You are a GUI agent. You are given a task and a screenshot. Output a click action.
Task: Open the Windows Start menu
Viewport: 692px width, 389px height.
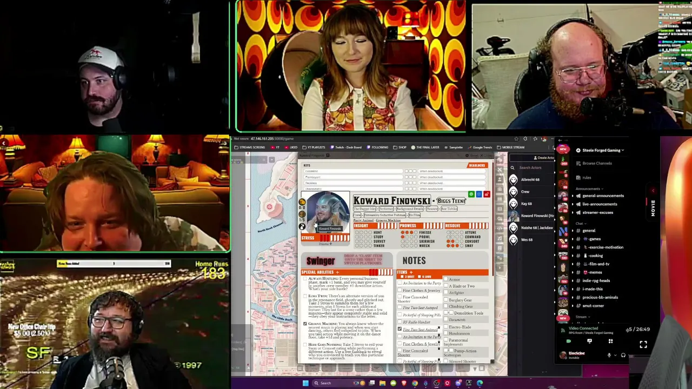305,383
